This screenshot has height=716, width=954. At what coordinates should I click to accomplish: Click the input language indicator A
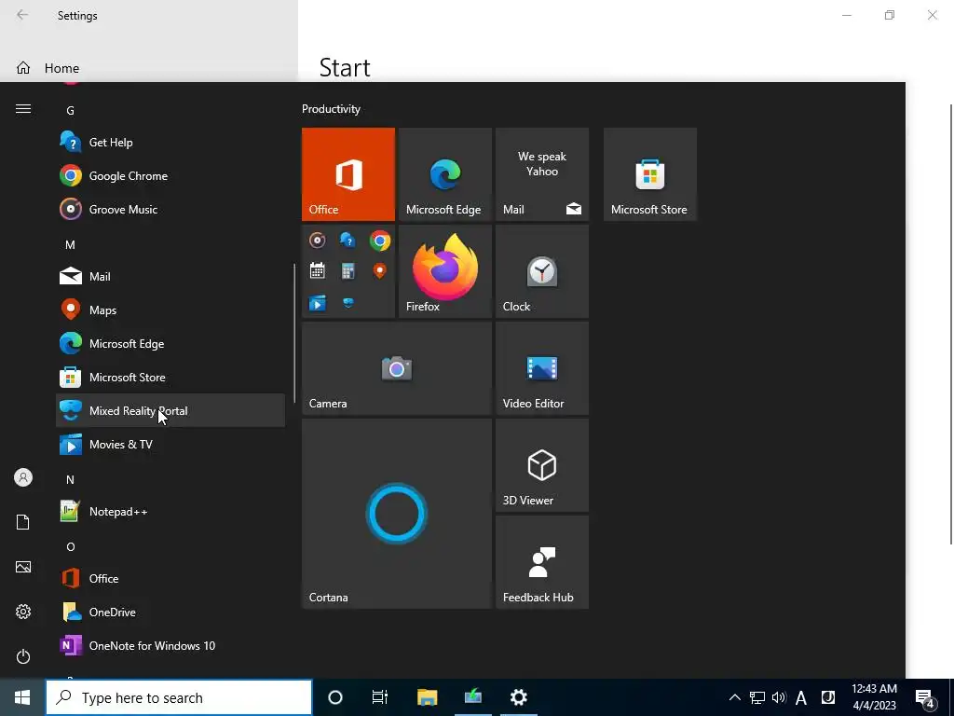[801, 697]
